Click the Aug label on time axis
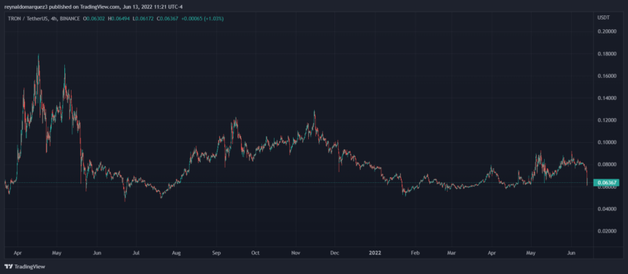This screenshot has width=628, height=274. tap(176, 253)
